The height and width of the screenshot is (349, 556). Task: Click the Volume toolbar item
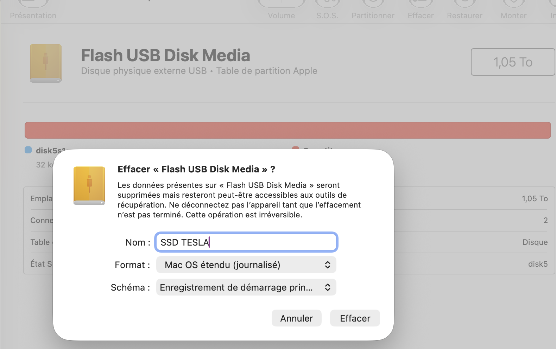click(281, 11)
